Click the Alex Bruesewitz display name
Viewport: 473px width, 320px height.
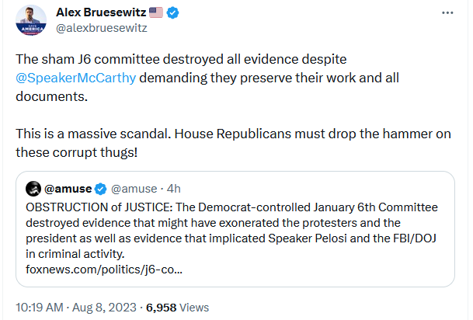point(106,12)
